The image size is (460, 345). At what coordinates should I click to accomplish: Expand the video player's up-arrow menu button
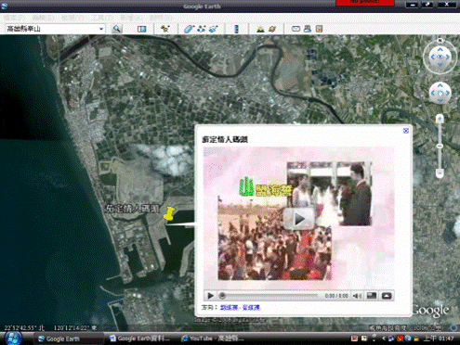pyautogui.click(x=387, y=296)
